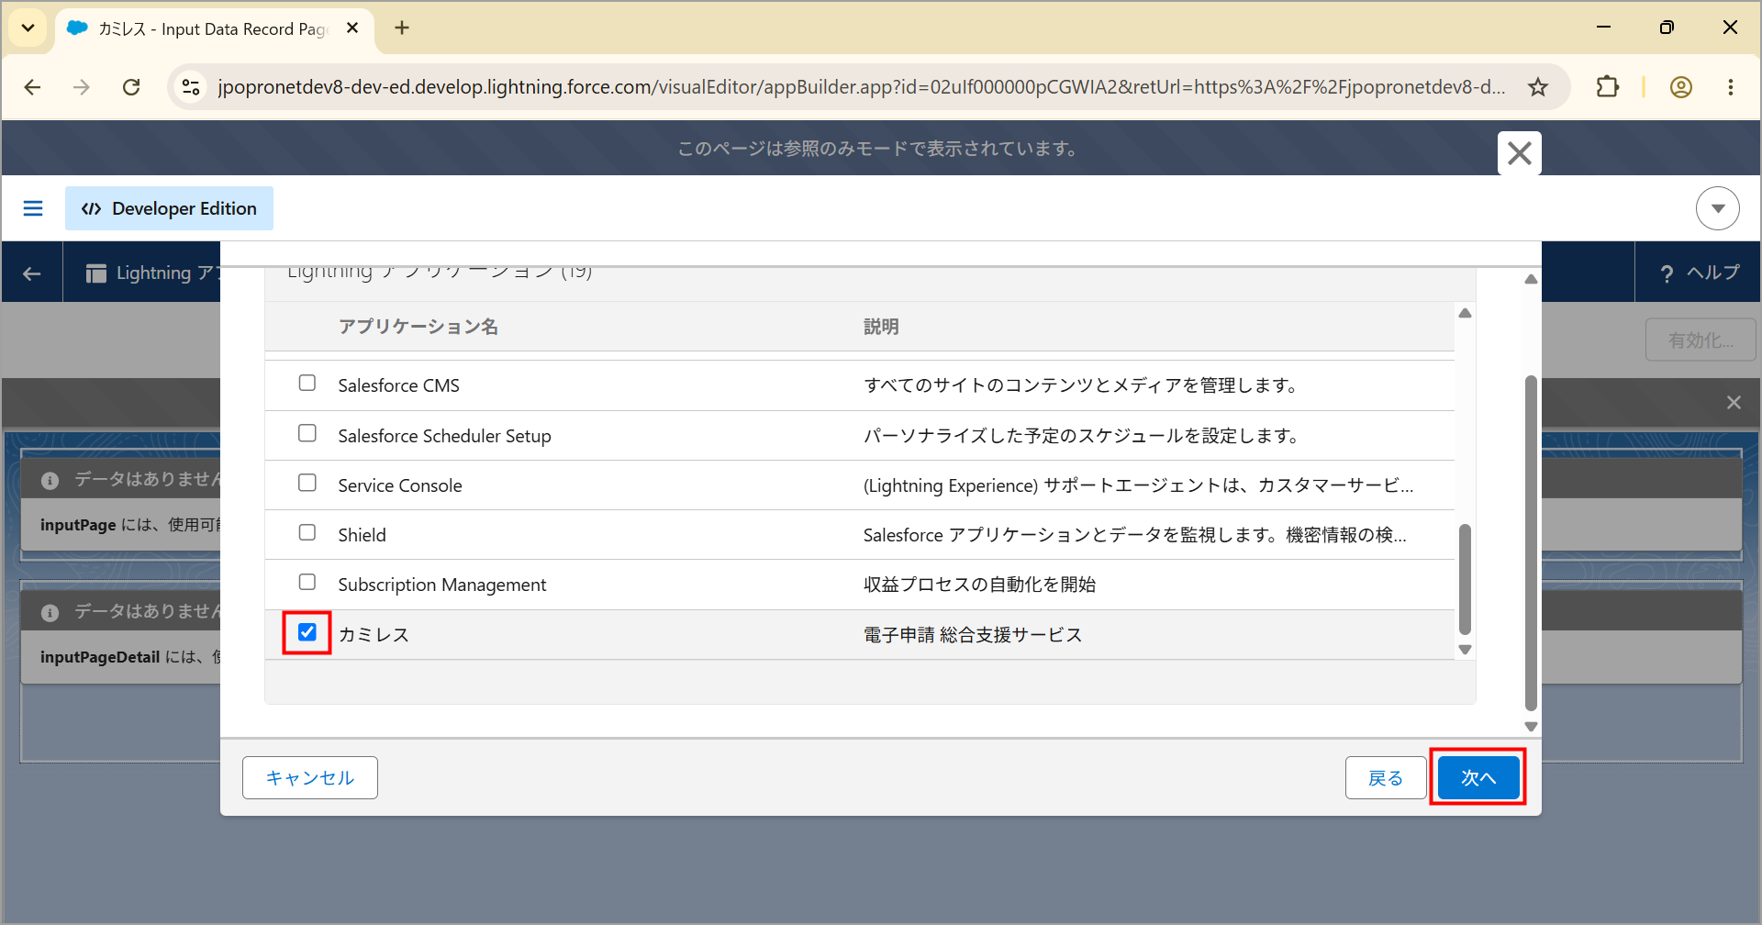Image resolution: width=1762 pixels, height=925 pixels.
Task: Reload the browser page
Action: [131, 87]
